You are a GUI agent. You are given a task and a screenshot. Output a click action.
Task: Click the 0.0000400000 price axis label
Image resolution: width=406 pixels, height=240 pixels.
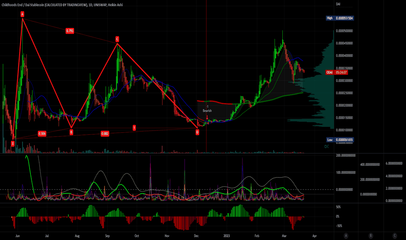point(344,56)
